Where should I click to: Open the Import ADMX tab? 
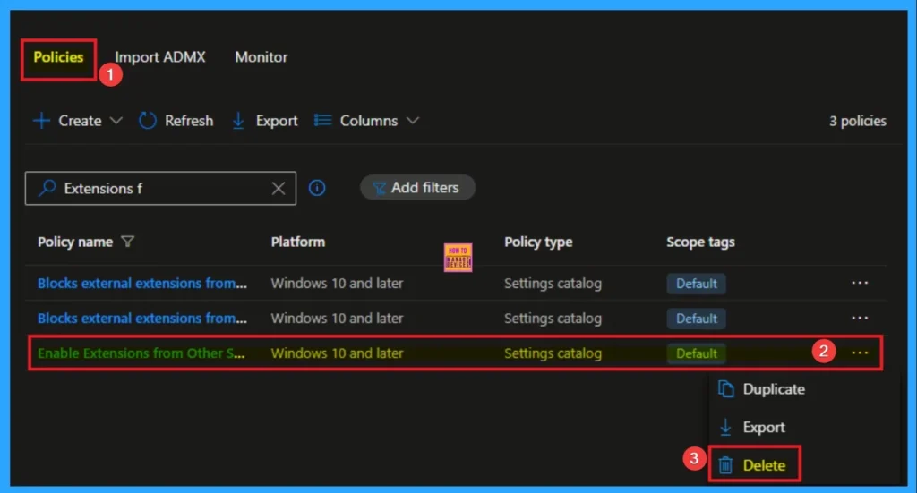[x=160, y=57]
